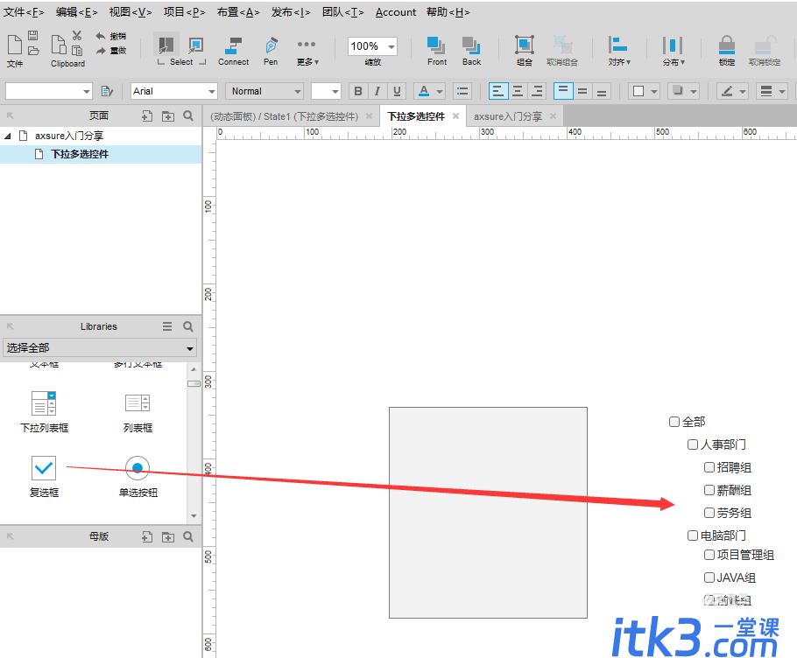Click the undo arrow icon
The width and height of the screenshot is (797, 658).
(101, 36)
